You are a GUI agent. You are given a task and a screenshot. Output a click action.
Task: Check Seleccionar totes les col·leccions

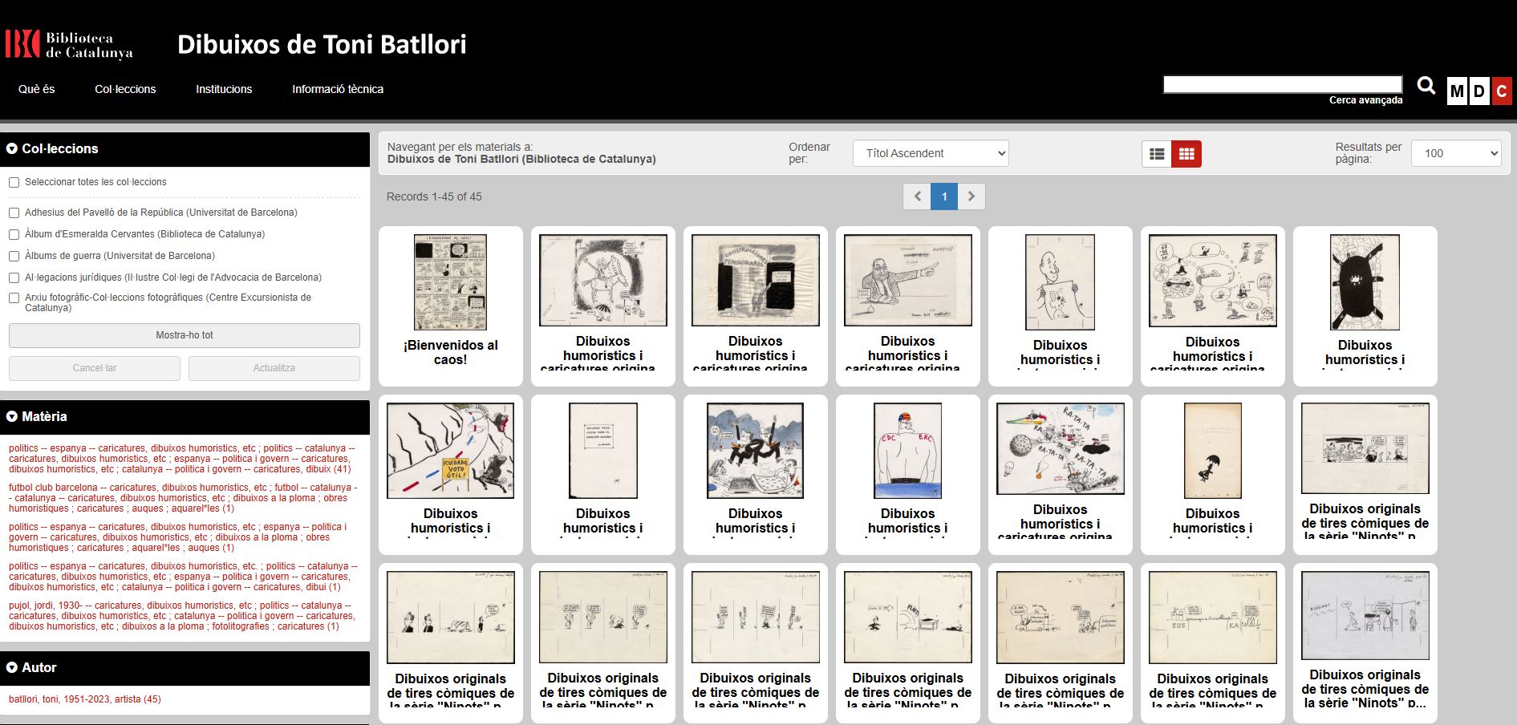[14, 183]
